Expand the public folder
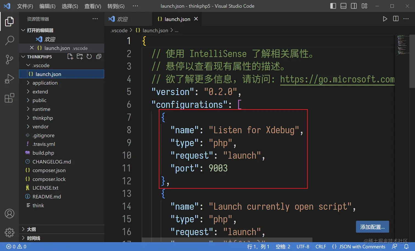Viewport: 415px width, 251px height. 28,100
